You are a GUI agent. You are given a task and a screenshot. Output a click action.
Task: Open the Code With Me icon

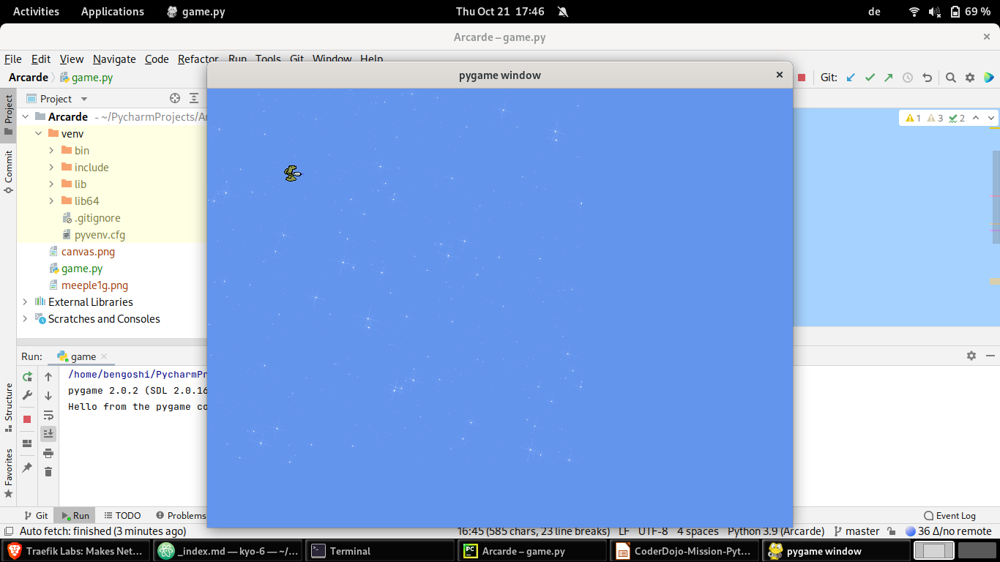coord(989,77)
